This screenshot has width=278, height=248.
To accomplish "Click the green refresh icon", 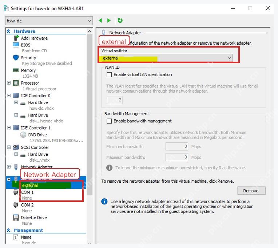I will (120, 21).
